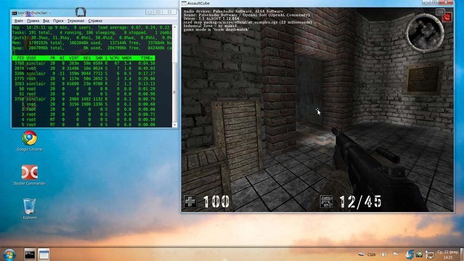Click the ammo counter 12/45
Viewport: 464px width, 261px height.
[361, 202]
